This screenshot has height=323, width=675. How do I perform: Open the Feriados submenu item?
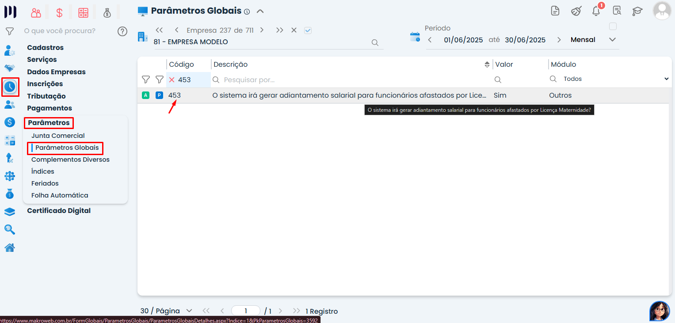point(45,183)
